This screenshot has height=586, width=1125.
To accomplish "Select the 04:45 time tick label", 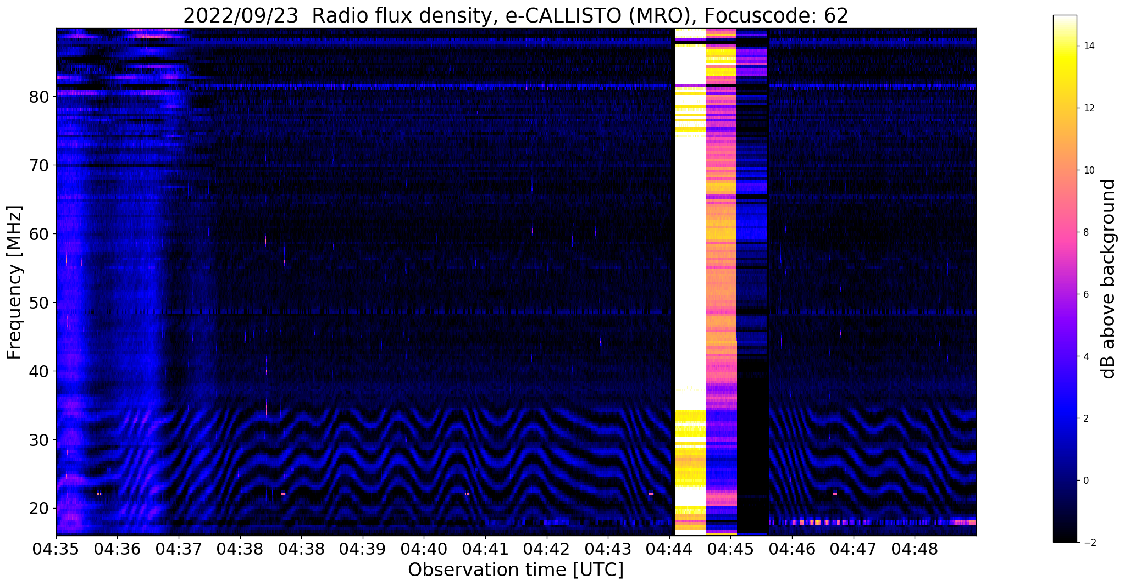I will [730, 549].
